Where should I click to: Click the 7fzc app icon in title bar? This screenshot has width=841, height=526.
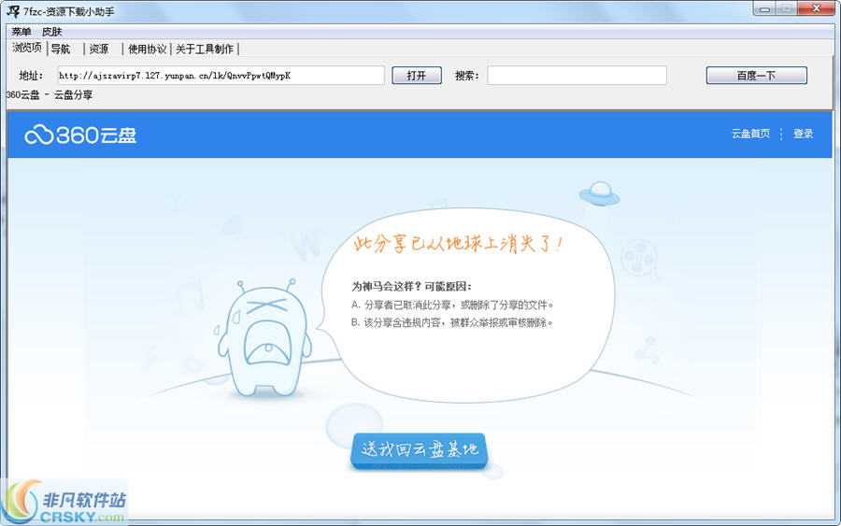coord(13,10)
